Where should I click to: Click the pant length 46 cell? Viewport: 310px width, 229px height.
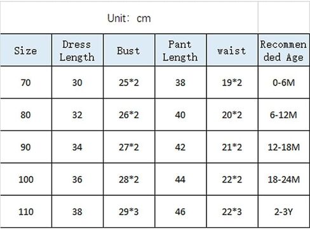(180, 212)
